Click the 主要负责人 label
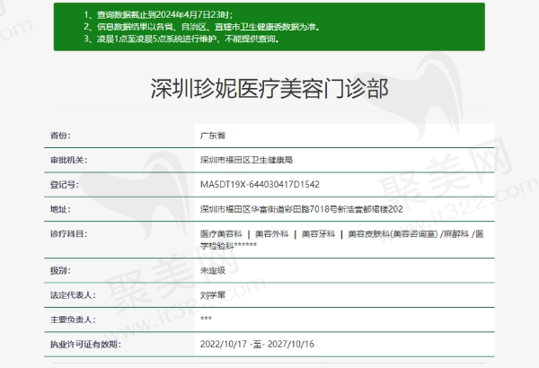The height and width of the screenshot is (368, 539). point(73,320)
